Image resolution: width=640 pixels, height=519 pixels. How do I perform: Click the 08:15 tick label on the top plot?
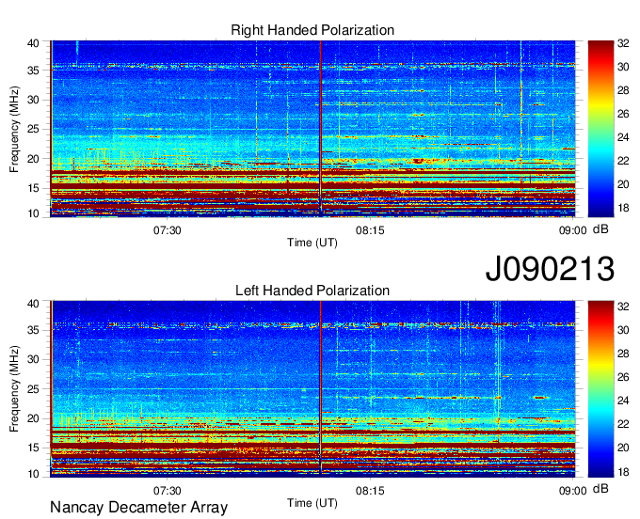[370, 230]
